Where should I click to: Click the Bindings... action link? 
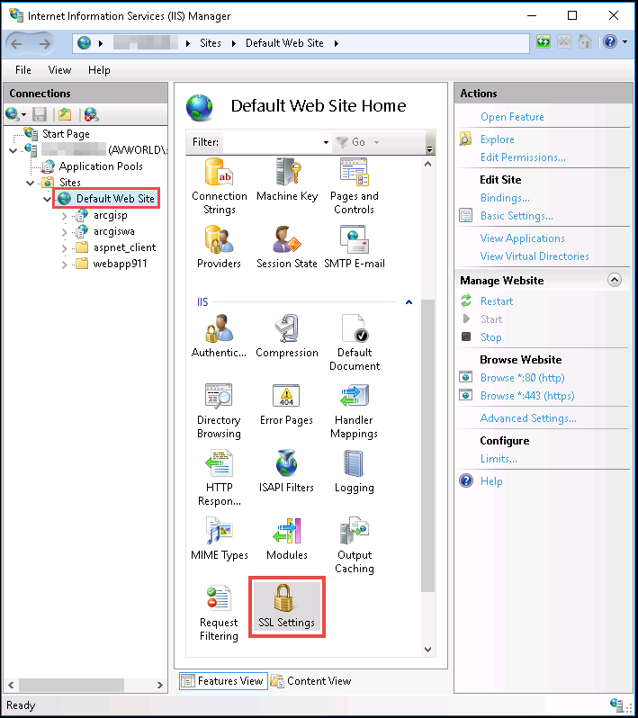point(505,198)
